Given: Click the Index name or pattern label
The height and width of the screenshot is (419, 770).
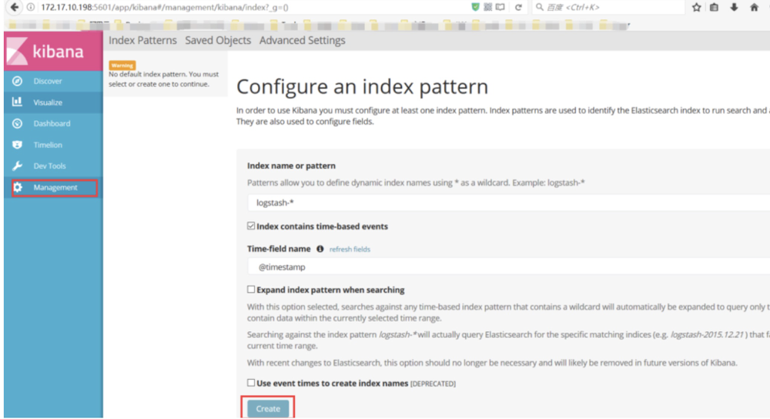Looking at the screenshot, I should tap(291, 166).
